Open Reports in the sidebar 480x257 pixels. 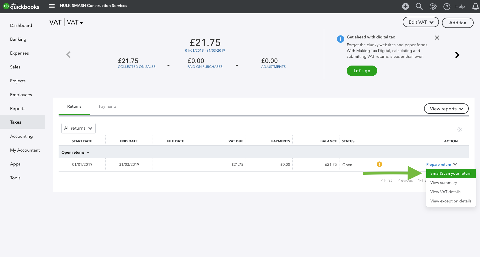pyautogui.click(x=18, y=109)
